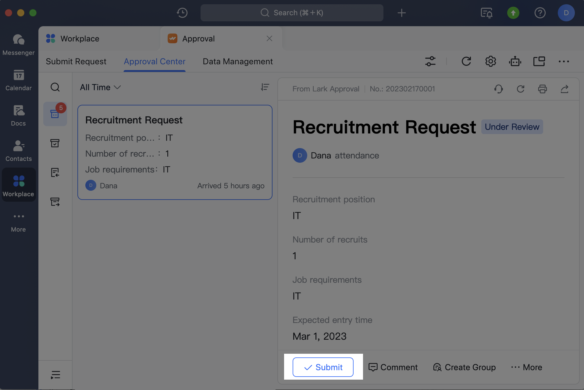The image size is (584, 390).
Task: Print the recruitment request
Action: coord(542,89)
